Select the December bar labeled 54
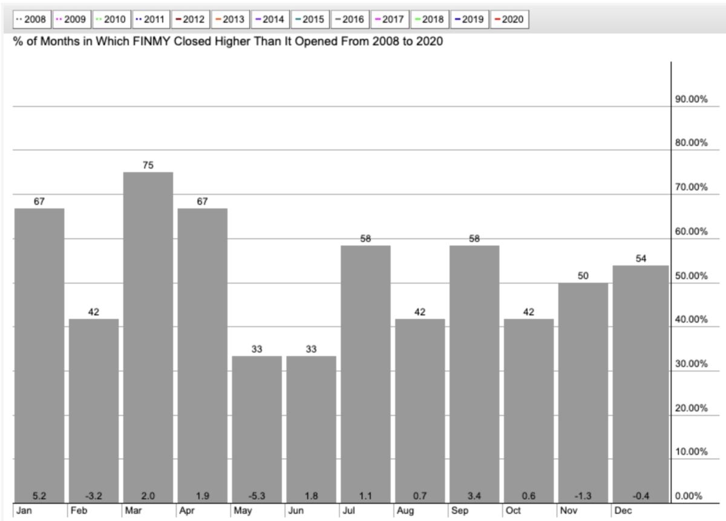726x521 pixels. tap(641, 384)
